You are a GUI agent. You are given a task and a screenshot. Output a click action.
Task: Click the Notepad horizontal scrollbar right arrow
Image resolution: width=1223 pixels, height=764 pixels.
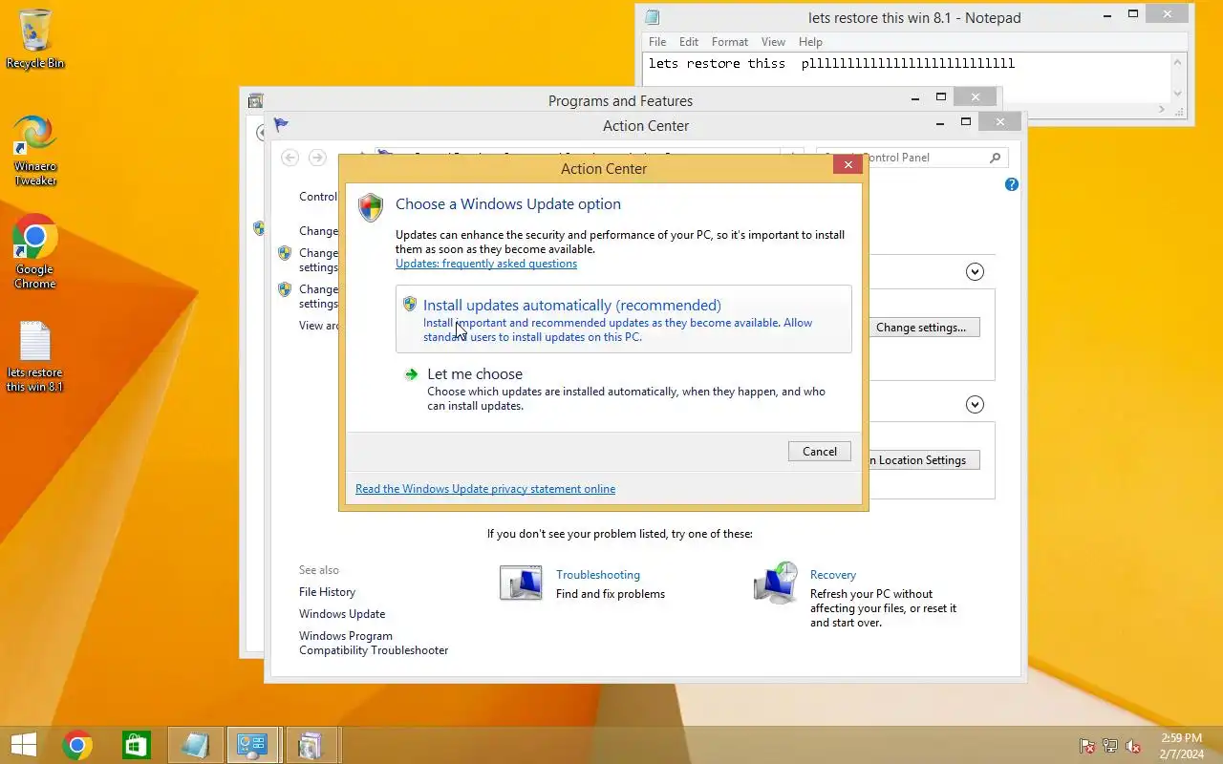coord(1163,110)
